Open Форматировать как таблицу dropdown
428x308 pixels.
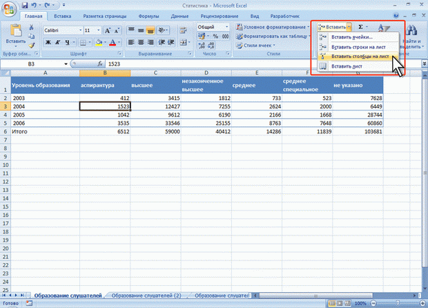[273, 36]
